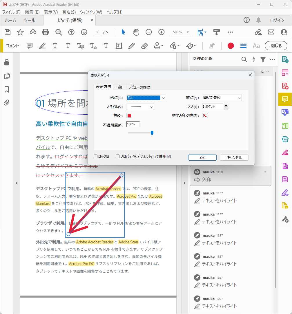Go to the ホーム tab

10,20
